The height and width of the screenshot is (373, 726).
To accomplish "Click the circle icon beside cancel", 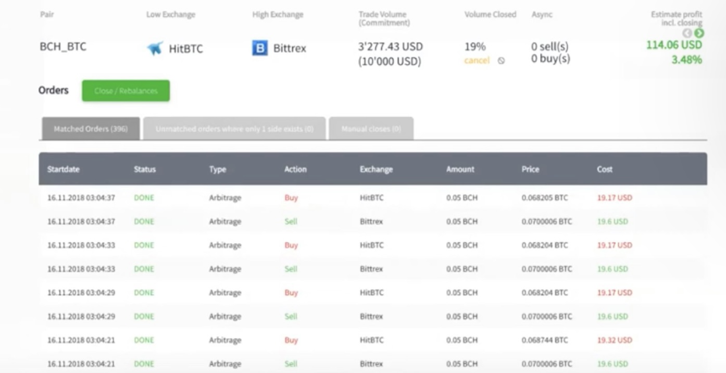I will pyautogui.click(x=501, y=61).
